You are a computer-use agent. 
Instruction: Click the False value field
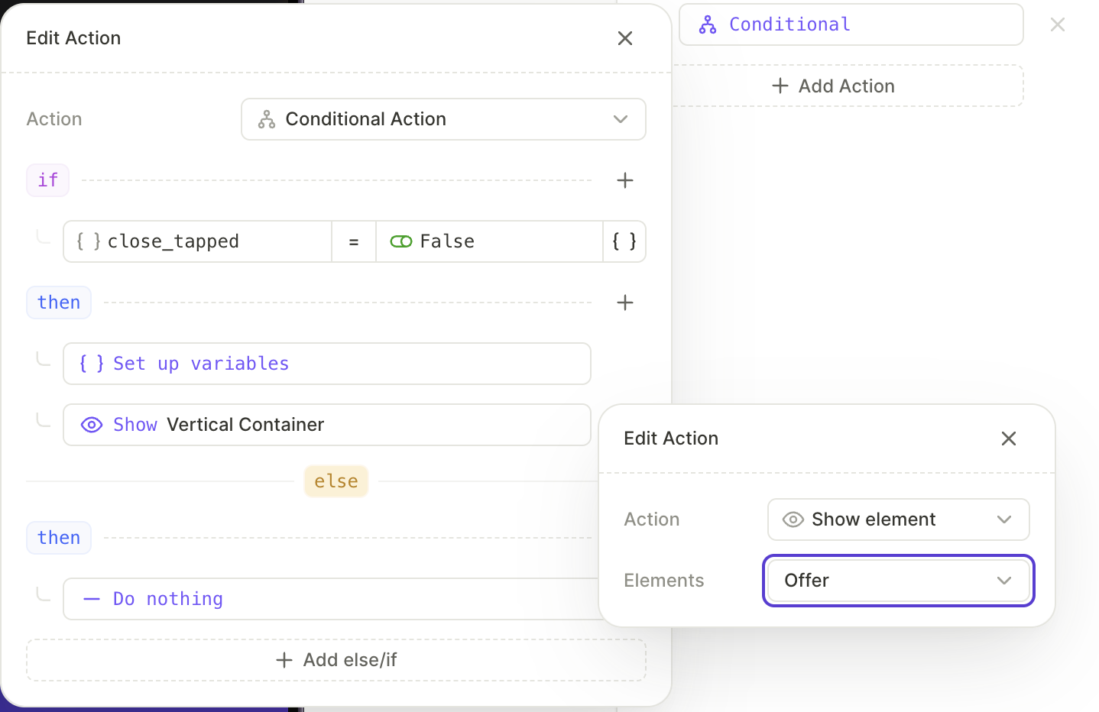point(489,241)
